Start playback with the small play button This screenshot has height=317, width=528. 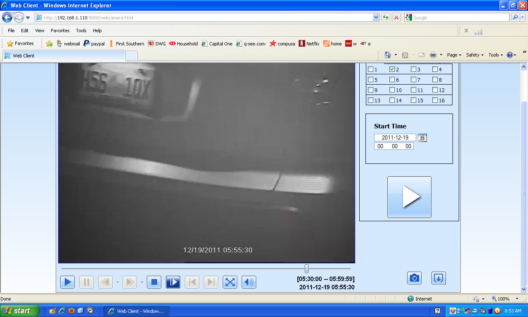pyautogui.click(x=67, y=282)
